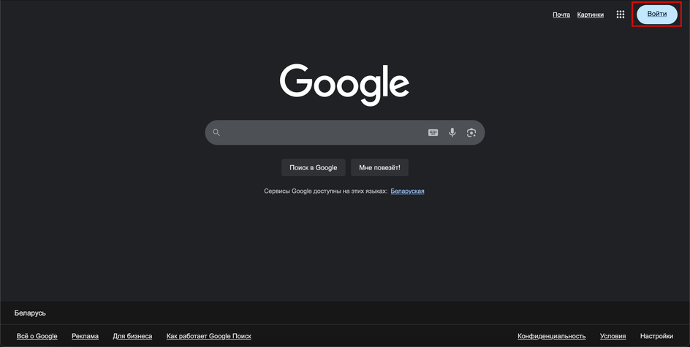Open the on-screen keyboard in search bar
Screen dimensions: 690x347
433,132
